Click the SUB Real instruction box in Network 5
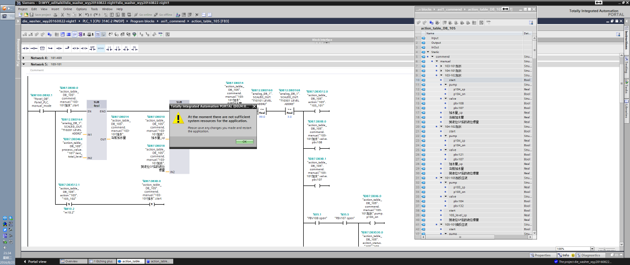This screenshot has height=265, width=630. pyautogui.click(x=96, y=130)
